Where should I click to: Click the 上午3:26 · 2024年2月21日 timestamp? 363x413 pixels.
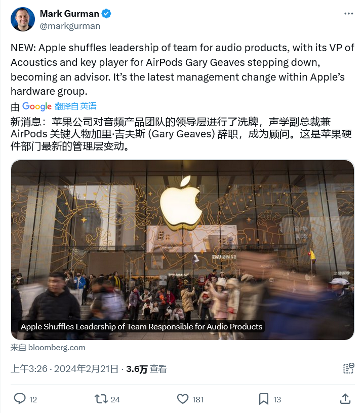64,369
